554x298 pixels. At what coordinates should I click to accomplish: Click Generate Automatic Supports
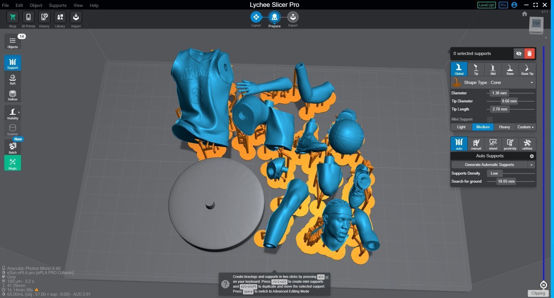(x=489, y=165)
